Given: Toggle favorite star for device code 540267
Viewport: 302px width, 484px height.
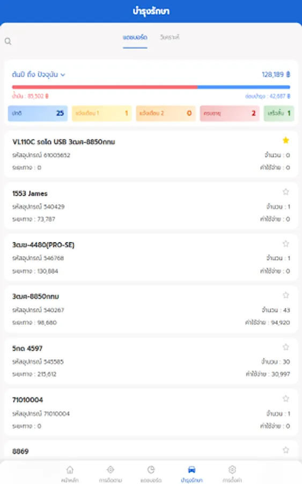Looking at the screenshot, I should point(286,295).
